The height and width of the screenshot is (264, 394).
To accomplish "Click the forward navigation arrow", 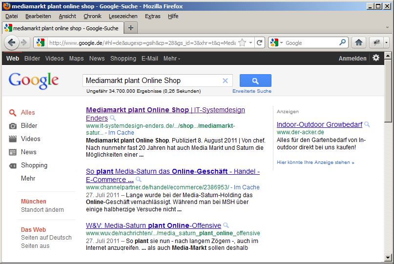I will pos(24,42).
